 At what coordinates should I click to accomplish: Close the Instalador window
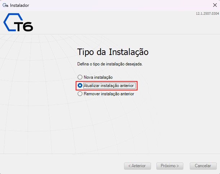tap(215, 5)
